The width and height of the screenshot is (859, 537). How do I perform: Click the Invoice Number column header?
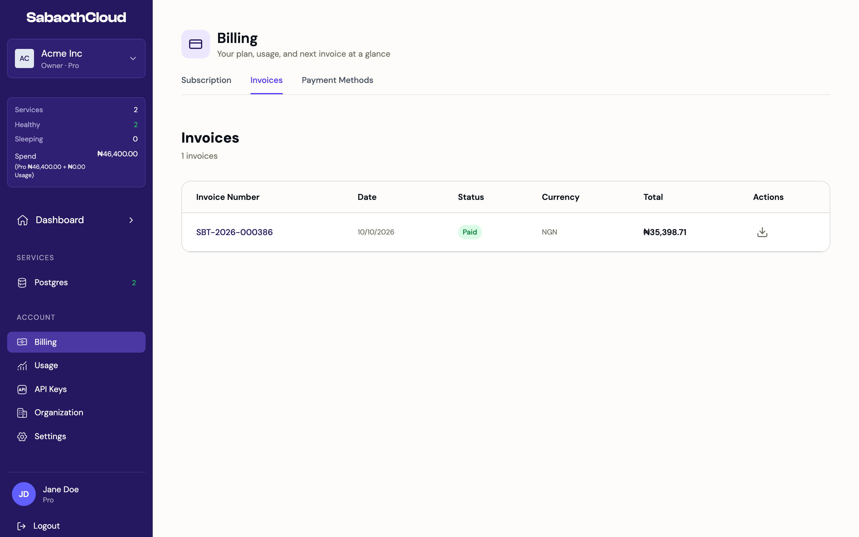point(228,197)
